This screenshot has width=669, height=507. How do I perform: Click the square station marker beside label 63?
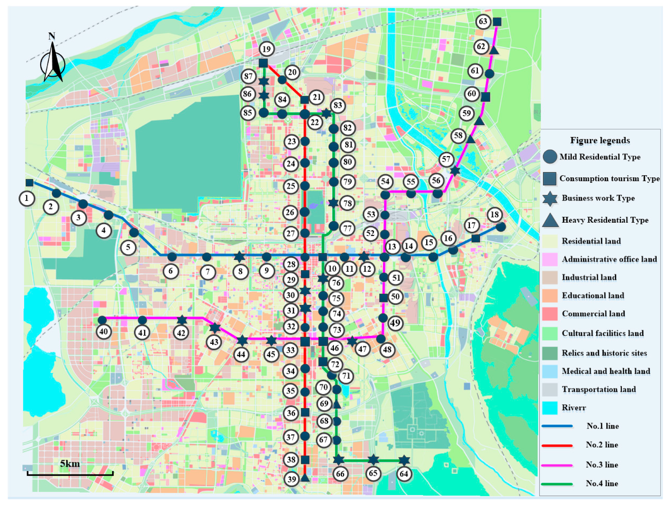497,22
